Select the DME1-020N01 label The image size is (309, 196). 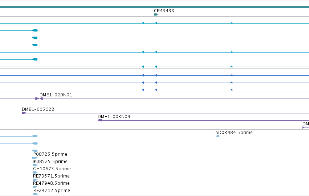pyautogui.click(x=56, y=95)
